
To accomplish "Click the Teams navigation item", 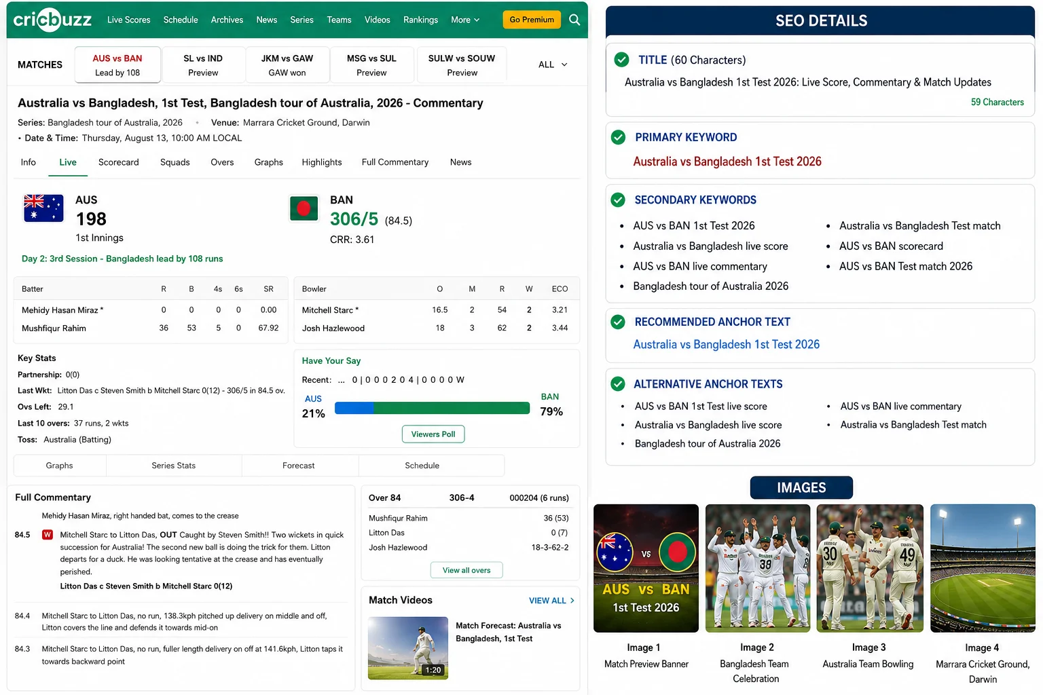I will pos(339,20).
